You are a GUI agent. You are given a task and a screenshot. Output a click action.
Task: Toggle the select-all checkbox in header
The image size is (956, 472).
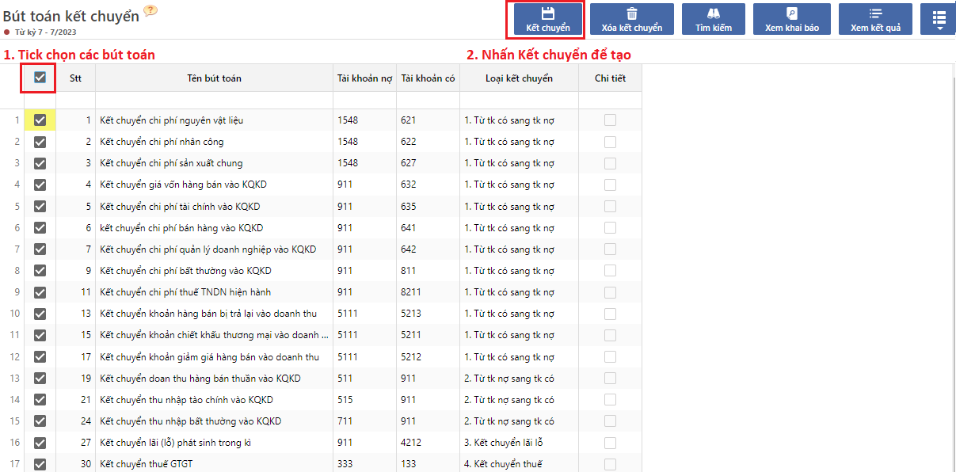(40, 78)
